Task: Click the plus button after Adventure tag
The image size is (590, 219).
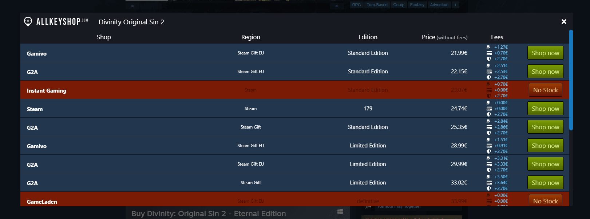Action: pyautogui.click(x=455, y=5)
